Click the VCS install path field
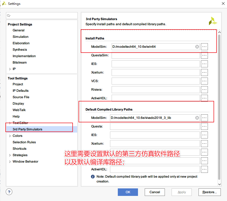 pyautogui.click(x=156, y=81)
